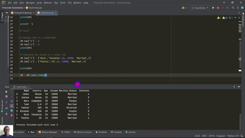This screenshot has height=138, width=245.
Task: Open the Code menu
Action: point(39,3)
